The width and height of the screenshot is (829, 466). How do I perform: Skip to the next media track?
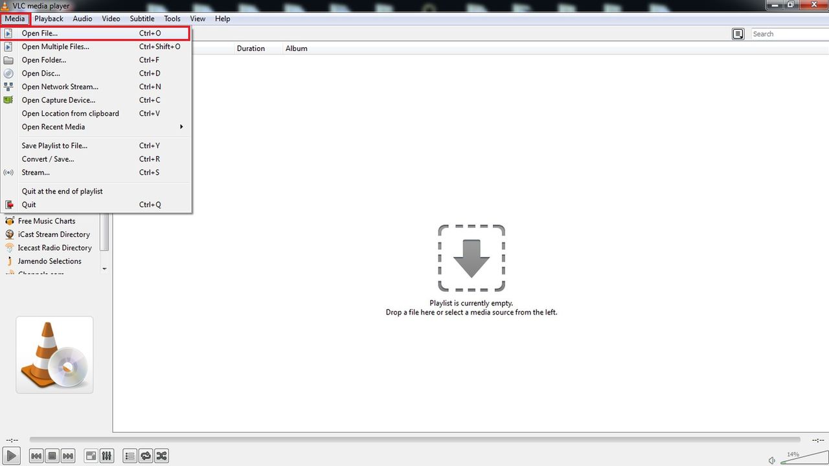[68, 456]
